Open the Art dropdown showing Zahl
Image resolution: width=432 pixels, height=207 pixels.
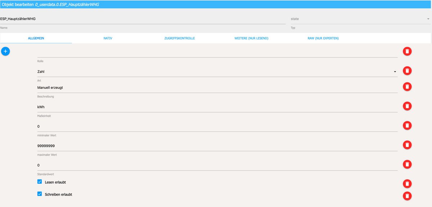tap(217, 72)
